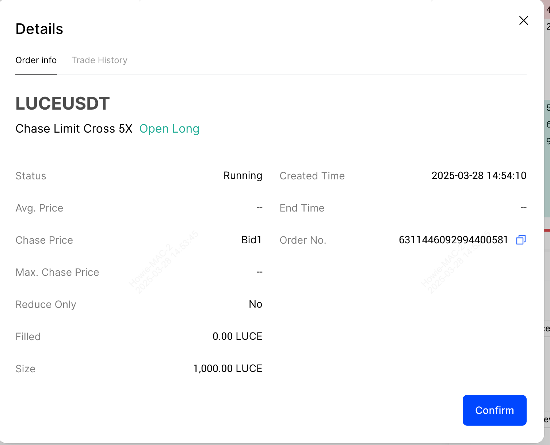Click the Details dialog heading

(39, 29)
